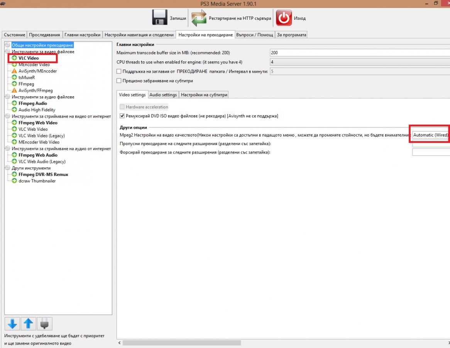Open the За програмата tab
Image resolution: width=450 pixels, height=348 pixels.
click(291, 35)
